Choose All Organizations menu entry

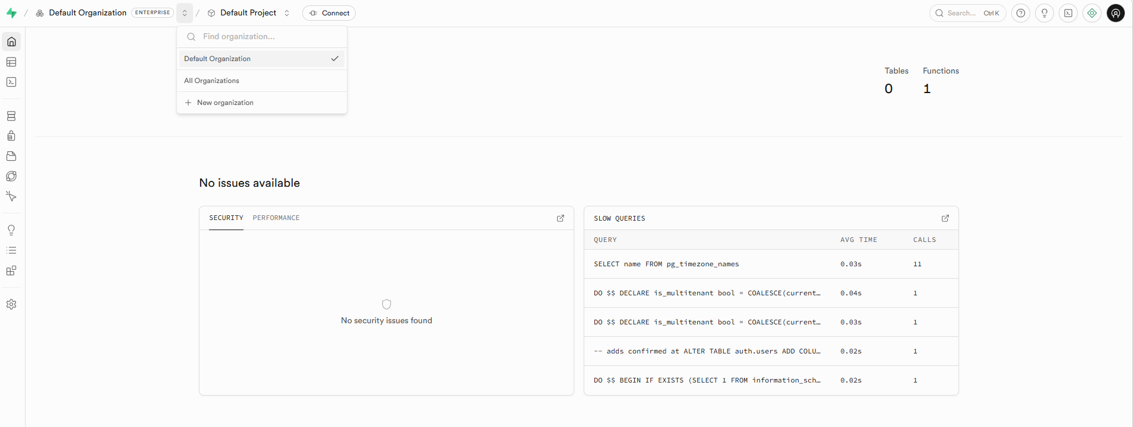(x=262, y=81)
